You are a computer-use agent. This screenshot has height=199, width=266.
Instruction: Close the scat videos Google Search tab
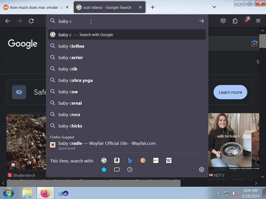tap(140, 7)
